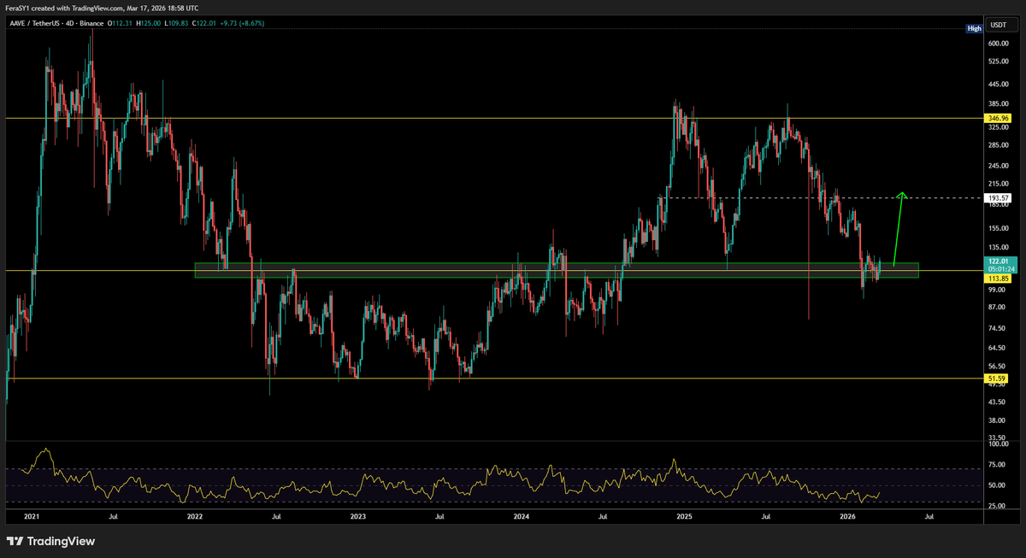Image resolution: width=1026 pixels, height=558 pixels.
Task: Click the 2021 time axis label
Action: [32, 516]
